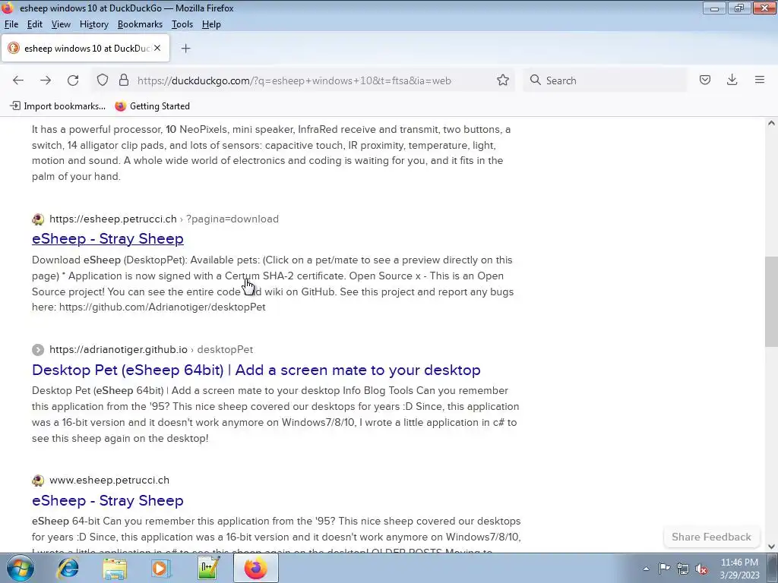The height and width of the screenshot is (583, 778).
Task: Launch Internet Explorer from taskbar
Action: [68, 568]
